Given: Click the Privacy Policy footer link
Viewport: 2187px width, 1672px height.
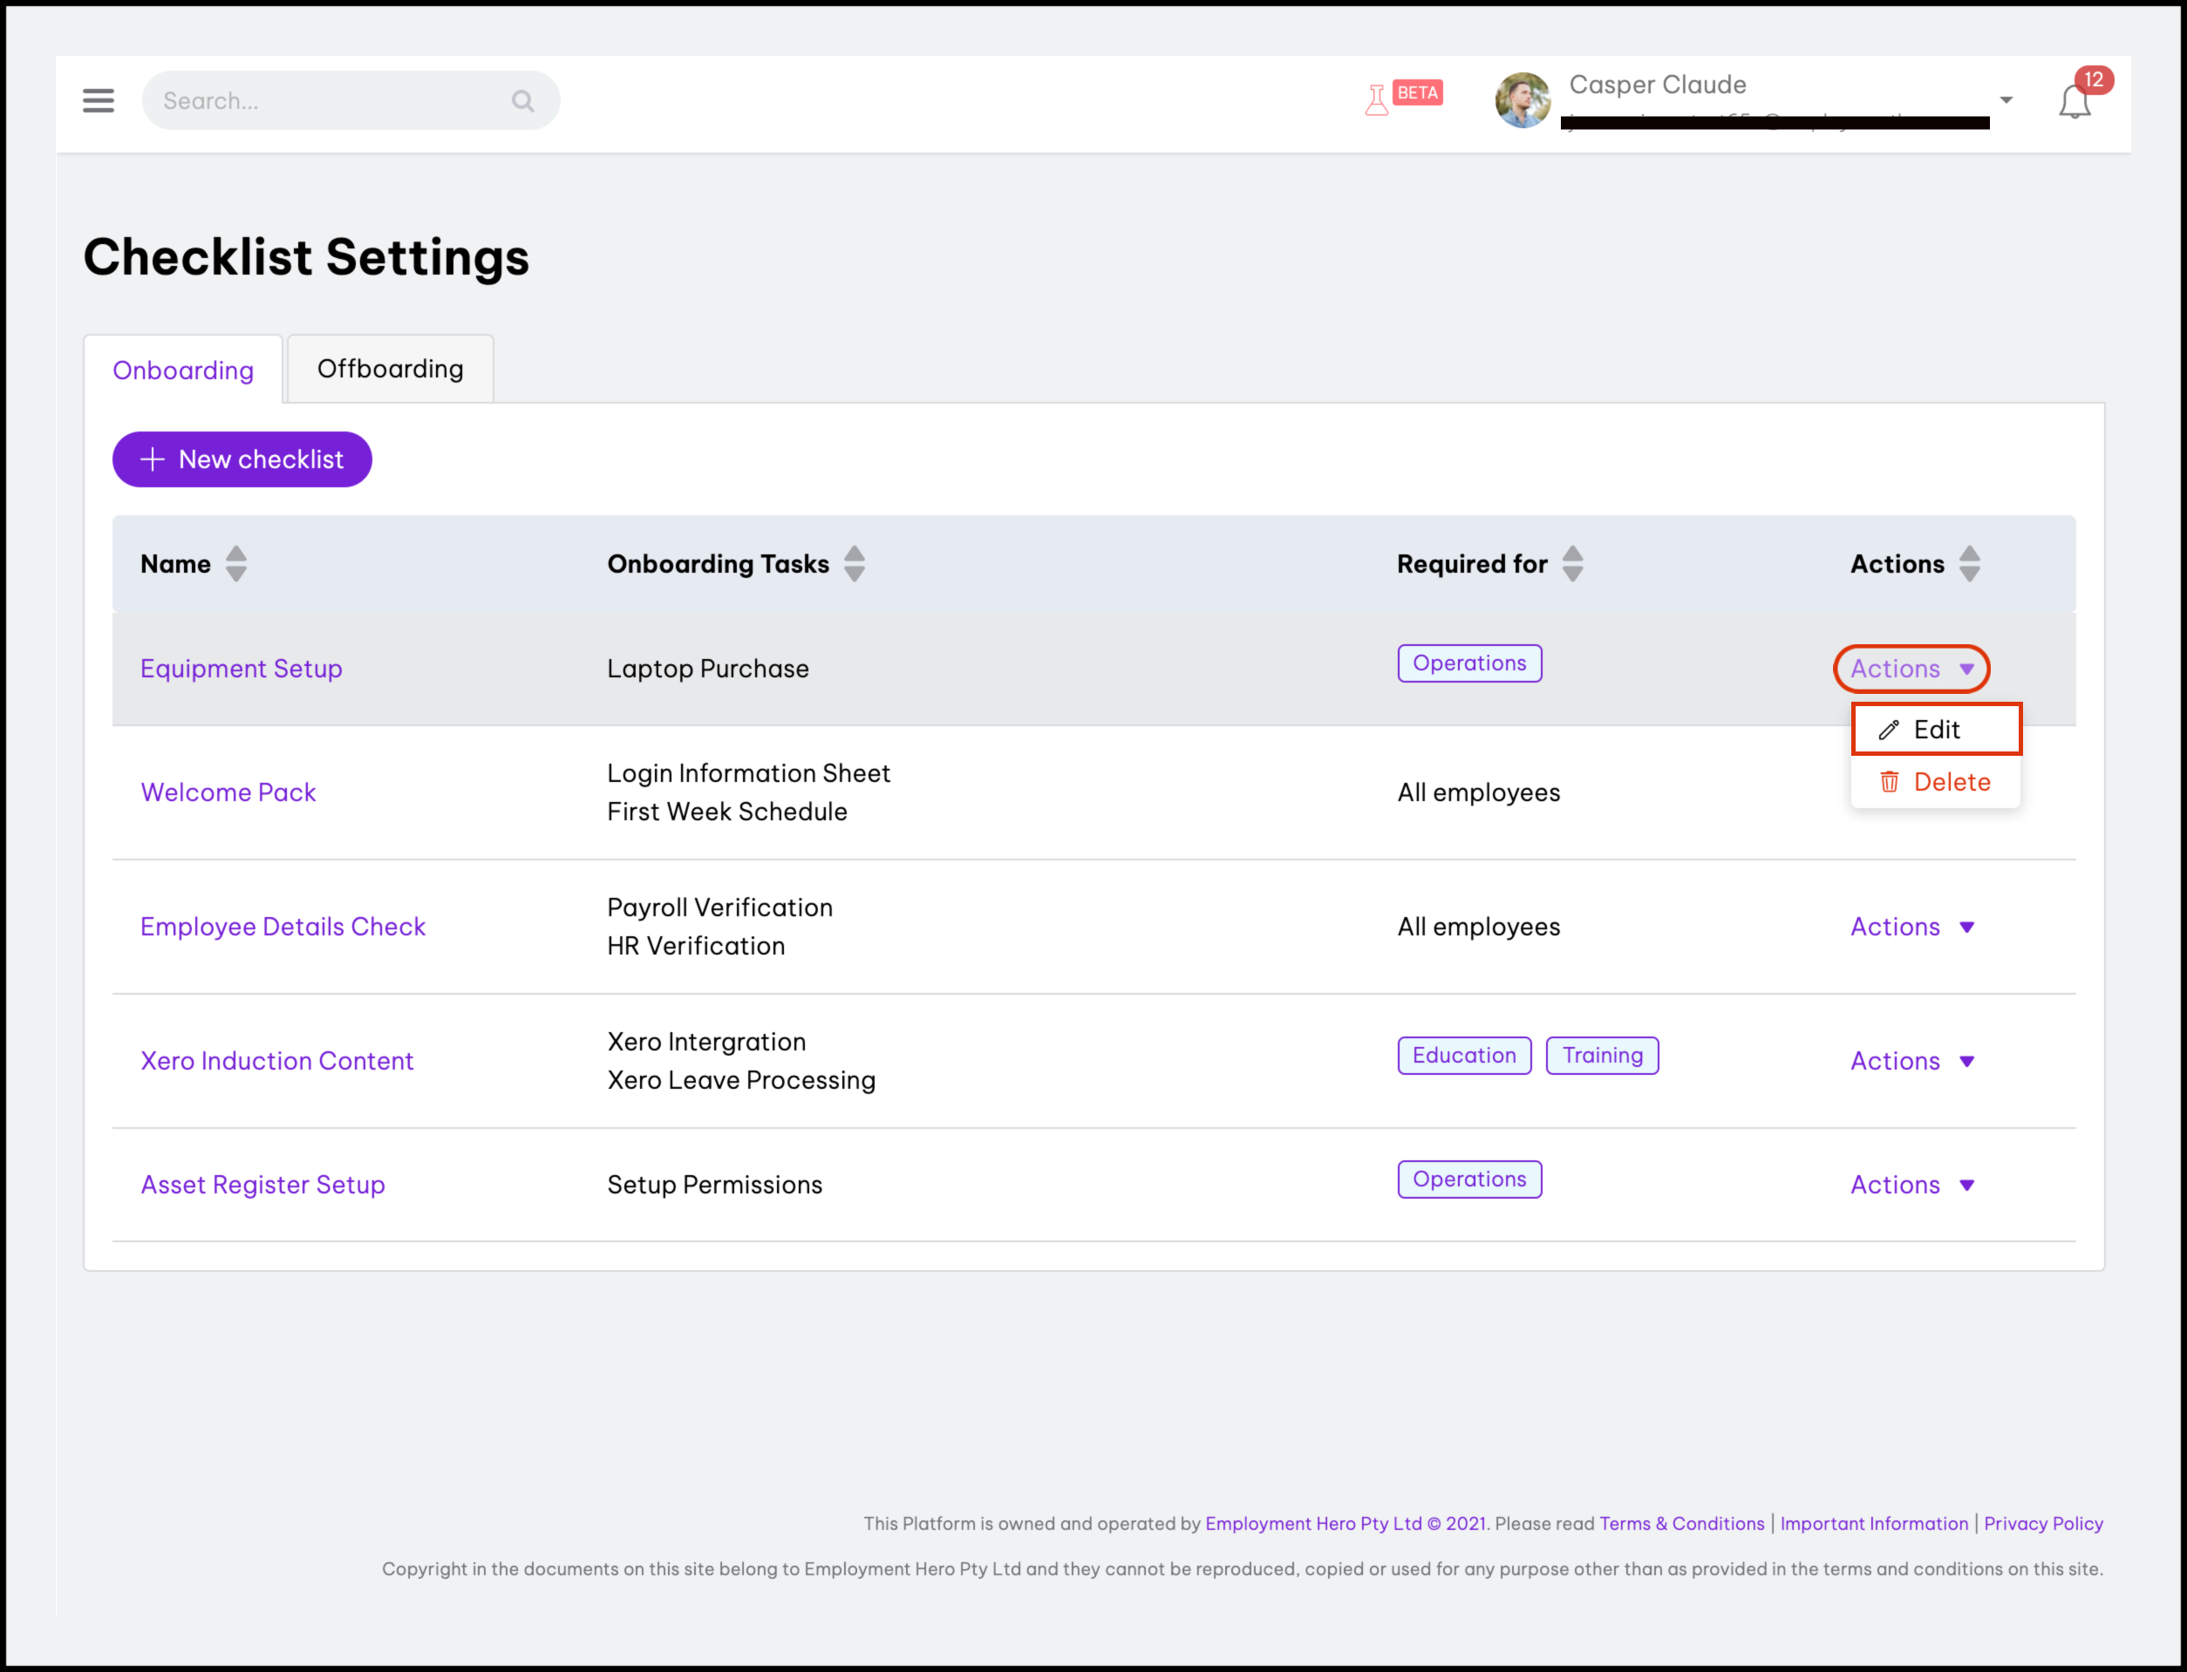Looking at the screenshot, I should click(x=2042, y=1523).
